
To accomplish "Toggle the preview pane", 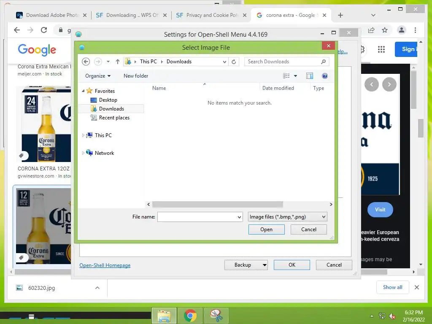I will tap(310, 76).
